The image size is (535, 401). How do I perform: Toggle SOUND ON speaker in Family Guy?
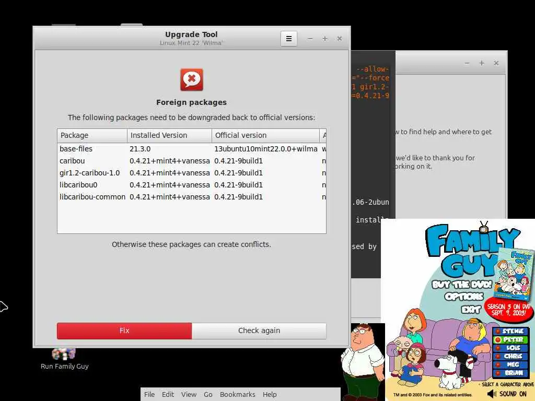(x=507, y=394)
